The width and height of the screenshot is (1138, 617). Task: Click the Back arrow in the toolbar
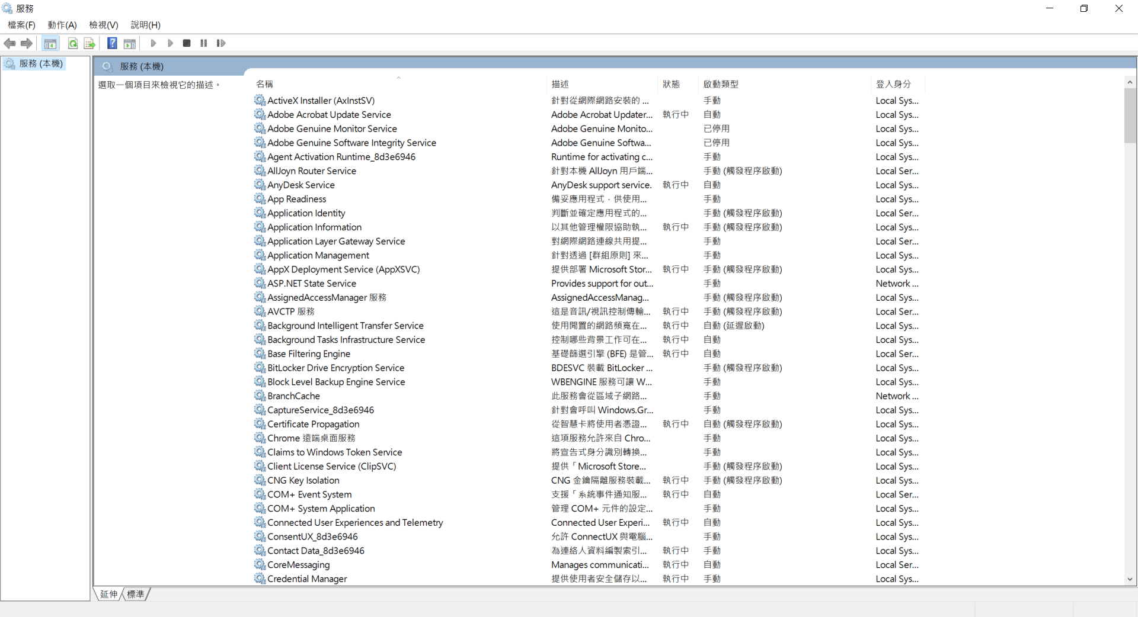coord(9,43)
